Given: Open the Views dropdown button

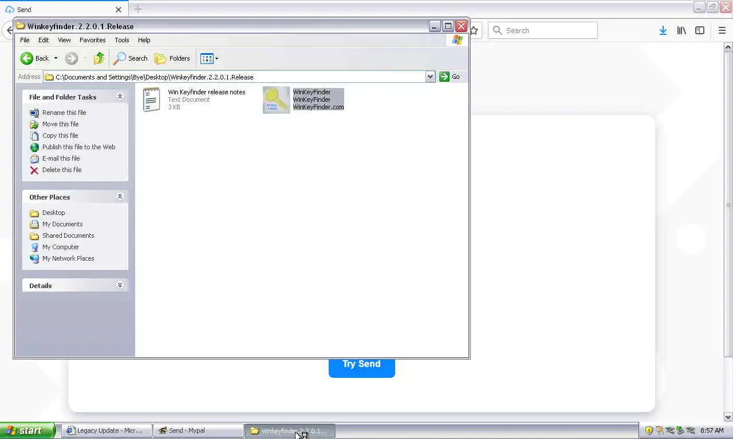Looking at the screenshot, I should pyautogui.click(x=210, y=58).
